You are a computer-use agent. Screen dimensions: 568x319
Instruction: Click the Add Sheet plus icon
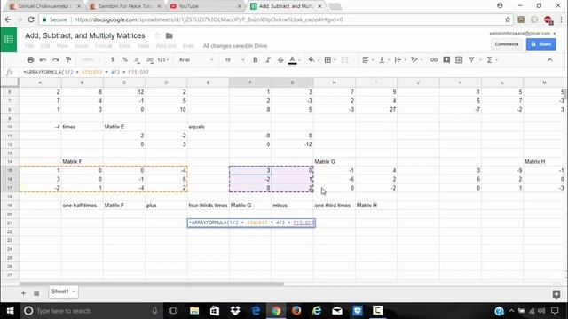[24, 293]
